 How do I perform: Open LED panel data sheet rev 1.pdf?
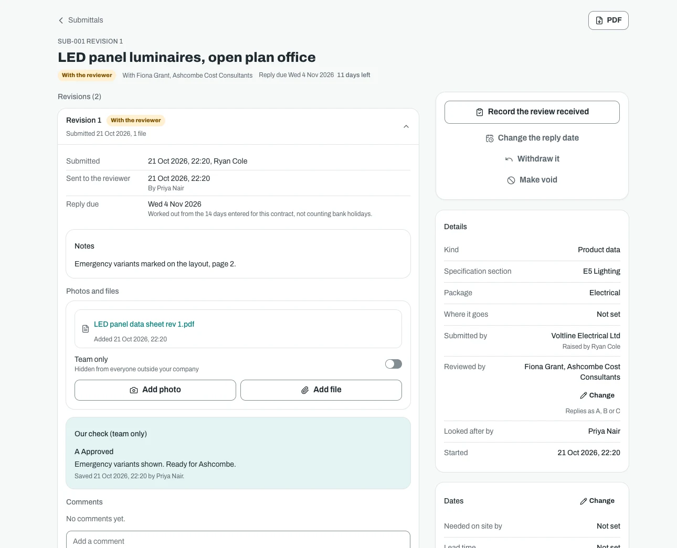click(x=144, y=324)
